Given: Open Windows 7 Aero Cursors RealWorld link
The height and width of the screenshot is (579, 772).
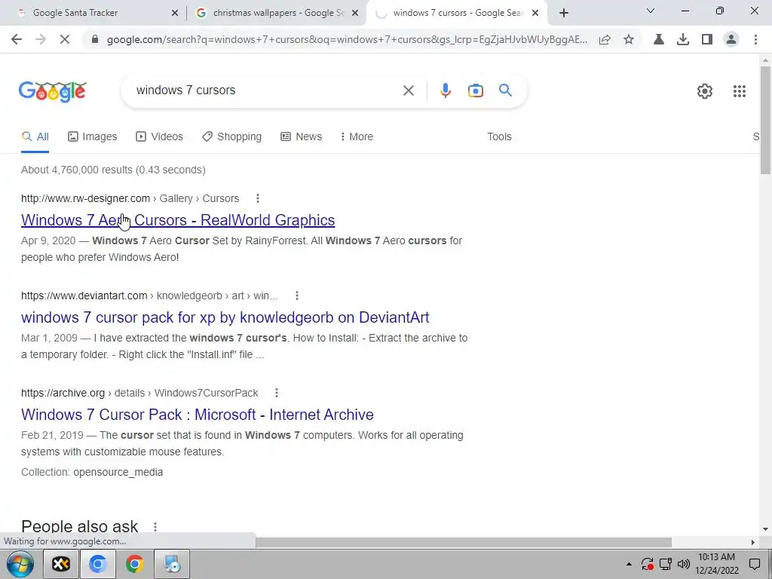Looking at the screenshot, I should pyautogui.click(x=178, y=220).
